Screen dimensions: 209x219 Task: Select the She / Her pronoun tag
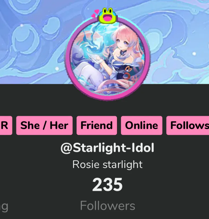44,125
